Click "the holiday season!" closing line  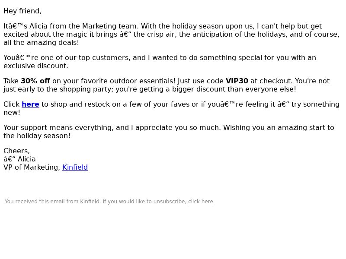tap(37, 136)
